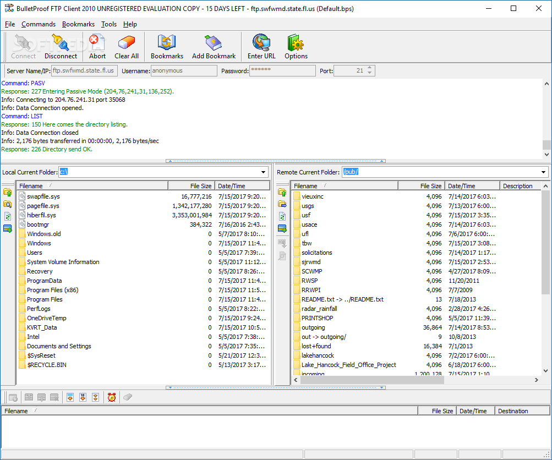Viewport: 552px width, 460px height.
Task: Sort remote files by Date/Time header
Action: click(472, 186)
